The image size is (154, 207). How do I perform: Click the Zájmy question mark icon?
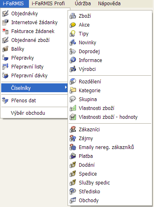(73, 138)
